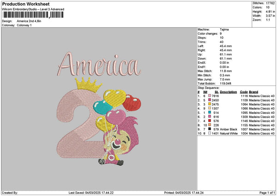277x196 pixels.
Task: Click thread code '1007'
Action: coord(245,129)
